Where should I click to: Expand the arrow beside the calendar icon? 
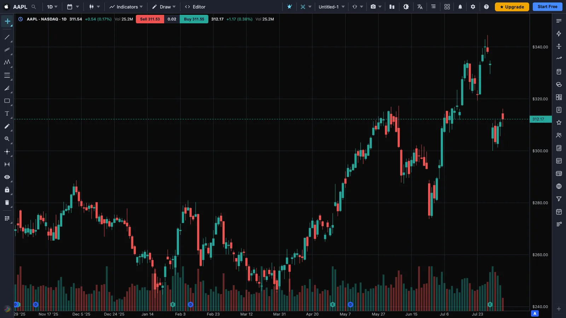tap(77, 7)
